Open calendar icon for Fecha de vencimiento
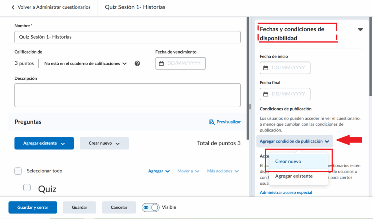The width and height of the screenshot is (373, 219). 161,63
